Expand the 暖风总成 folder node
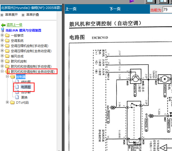 (2, 56)
